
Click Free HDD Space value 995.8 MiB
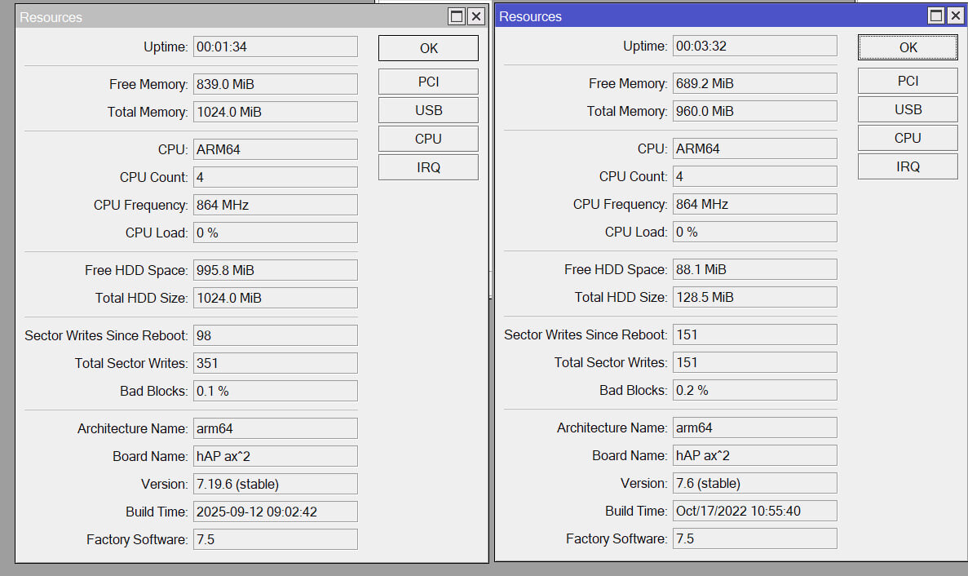pos(276,270)
